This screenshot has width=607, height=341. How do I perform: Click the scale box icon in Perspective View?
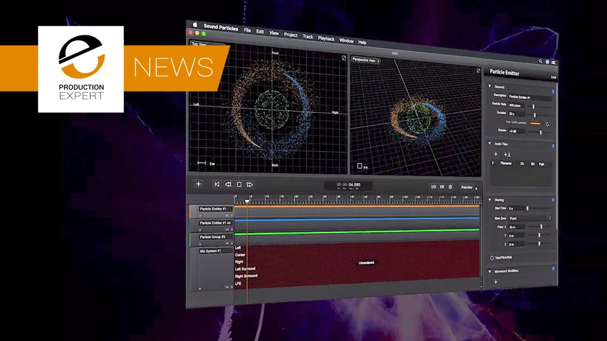pyautogui.click(x=360, y=166)
